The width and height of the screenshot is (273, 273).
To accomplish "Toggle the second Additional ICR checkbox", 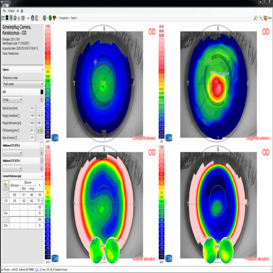I will pyautogui.click(x=42, y=160).
